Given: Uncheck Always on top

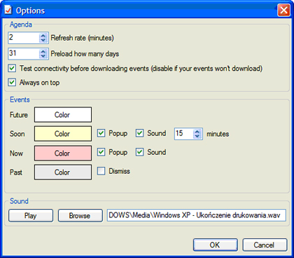Looking at the screenshot, I should [x=12, y=82].
